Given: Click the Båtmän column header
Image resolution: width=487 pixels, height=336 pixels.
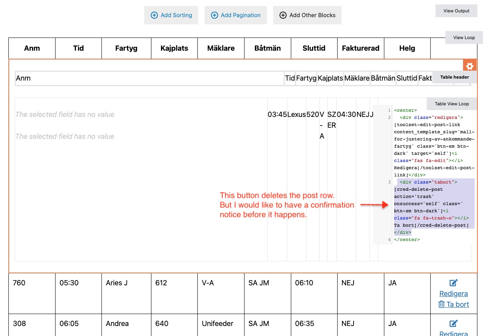Looking at the screenshot, I should [x=268, y=48].
